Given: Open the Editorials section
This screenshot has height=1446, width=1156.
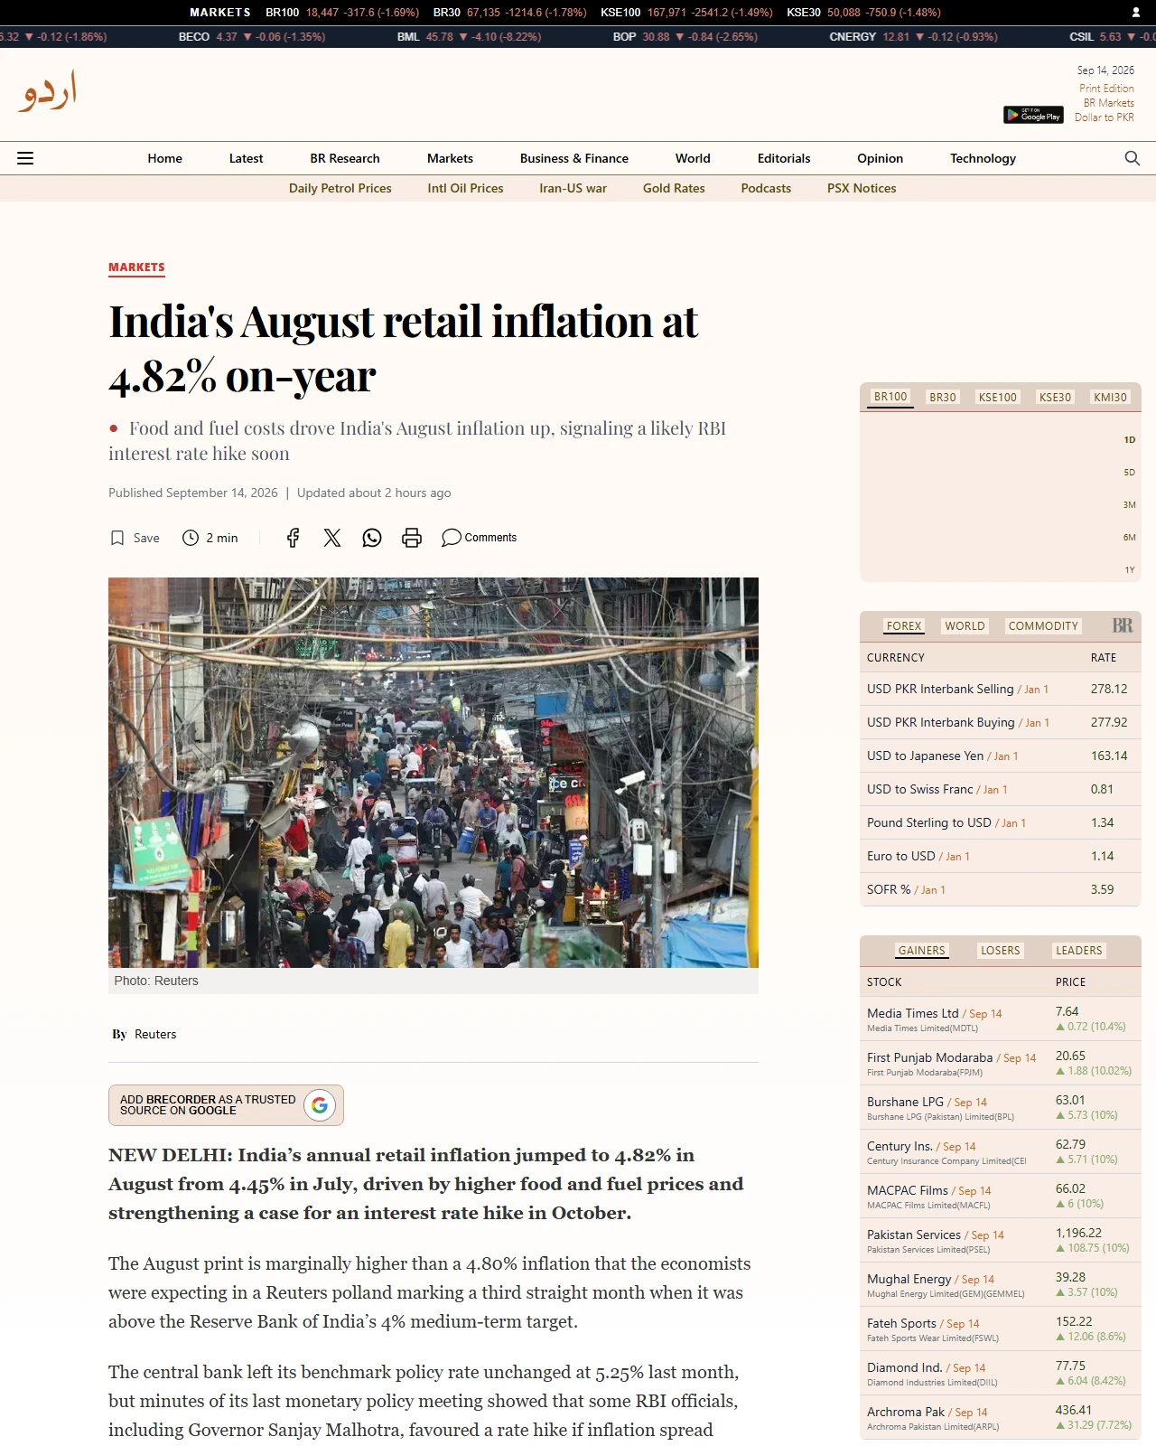Looking at the screenshot, I should 784,158.
